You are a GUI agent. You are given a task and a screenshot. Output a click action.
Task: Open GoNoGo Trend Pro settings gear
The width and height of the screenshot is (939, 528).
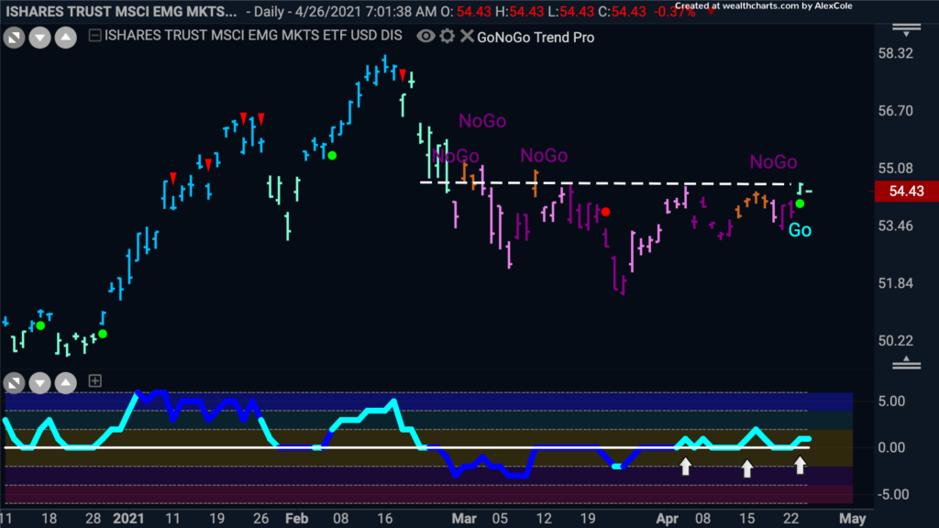tap(447, 37)
